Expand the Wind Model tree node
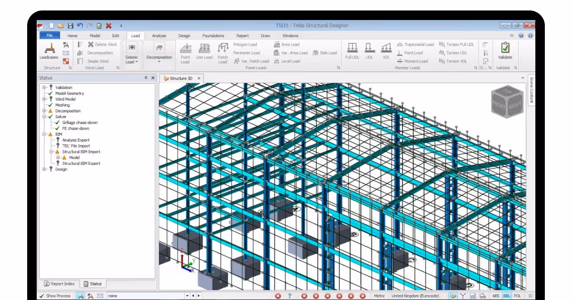The height and width of the screenshot is (300, 572). pyautogui.click(x=44, y=99)
